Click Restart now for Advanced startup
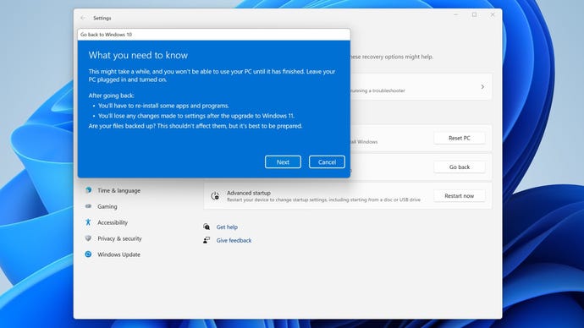 point(460,195)
